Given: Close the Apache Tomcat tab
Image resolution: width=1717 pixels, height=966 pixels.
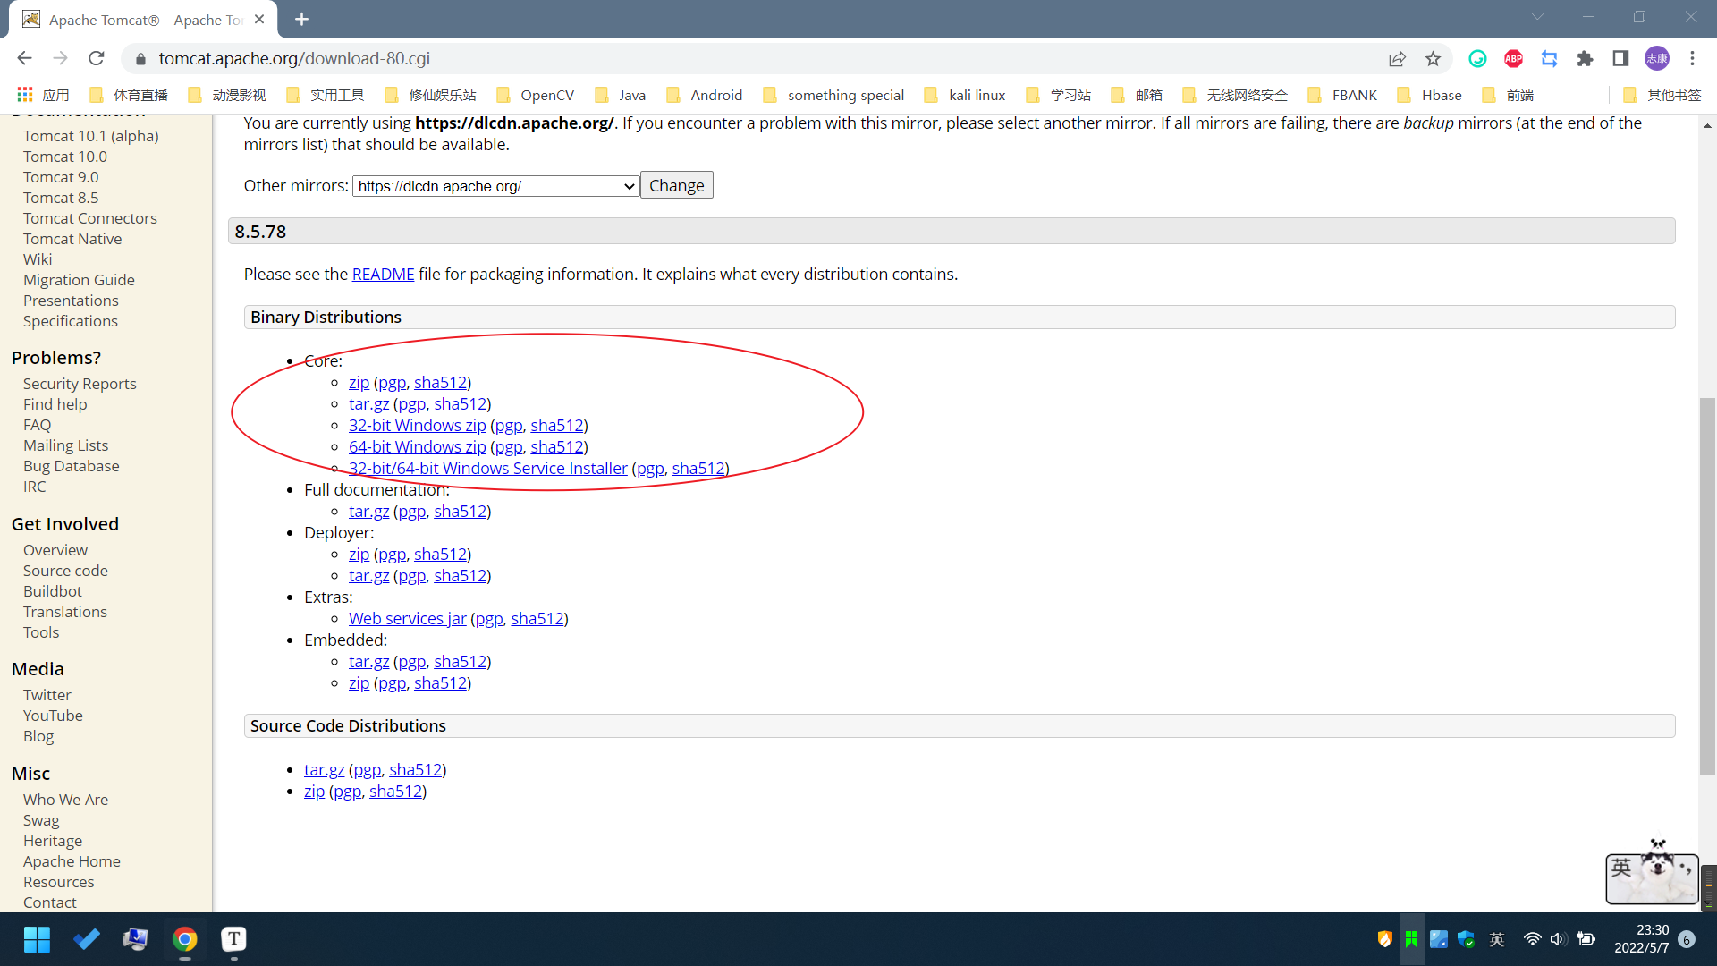Looking at the screenshot, I should 259,19.
